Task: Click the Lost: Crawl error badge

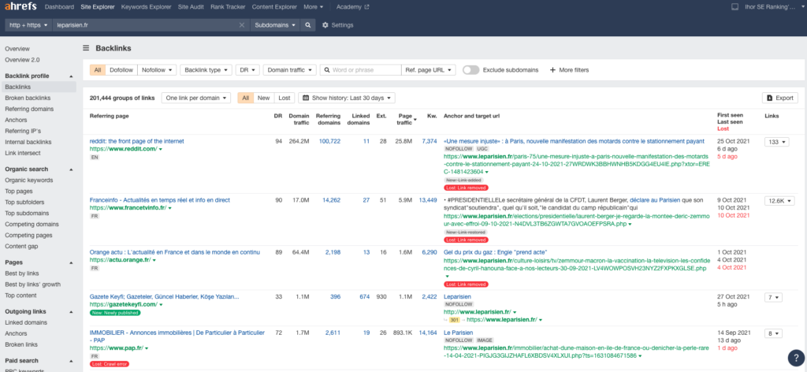Action: pyautogui.click(x=109, y=364)
